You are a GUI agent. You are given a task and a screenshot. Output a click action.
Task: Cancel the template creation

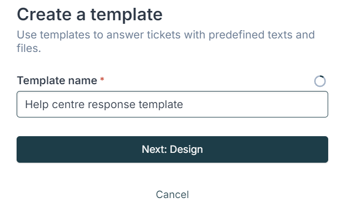click(x=172, y=194)
